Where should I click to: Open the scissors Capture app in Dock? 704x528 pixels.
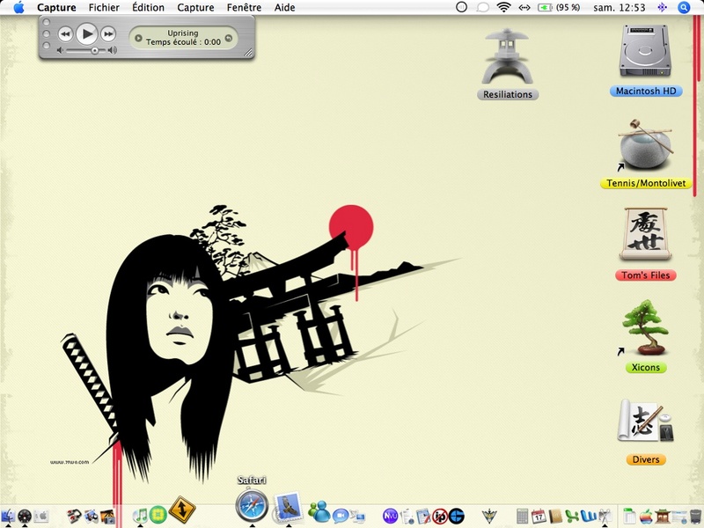(605, 517)
